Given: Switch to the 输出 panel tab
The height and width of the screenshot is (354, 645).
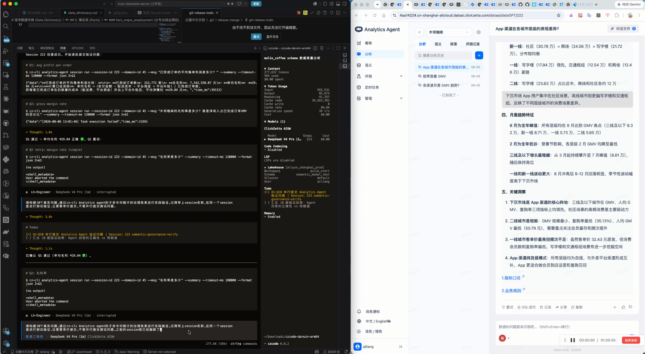Looking at the screenshot, I should coord(31,48).
